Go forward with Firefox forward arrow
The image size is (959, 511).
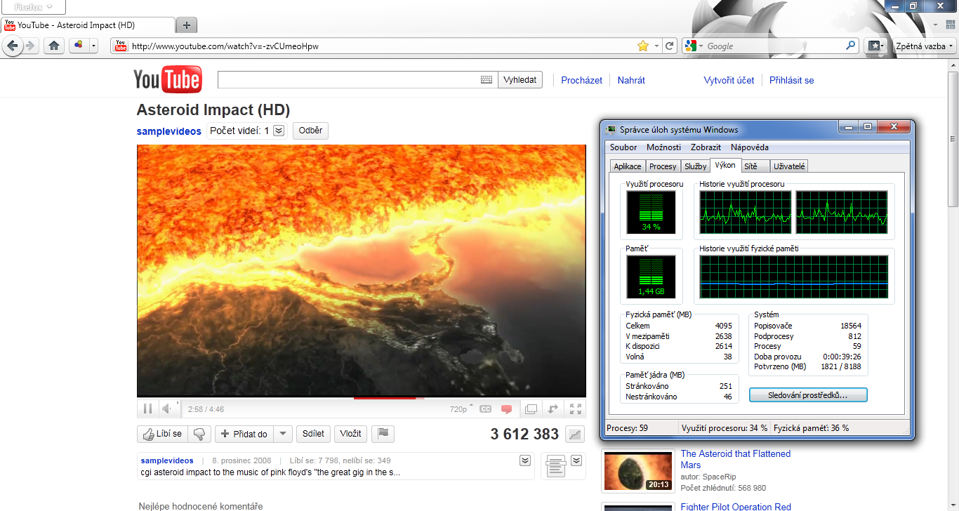pos(29,46)
